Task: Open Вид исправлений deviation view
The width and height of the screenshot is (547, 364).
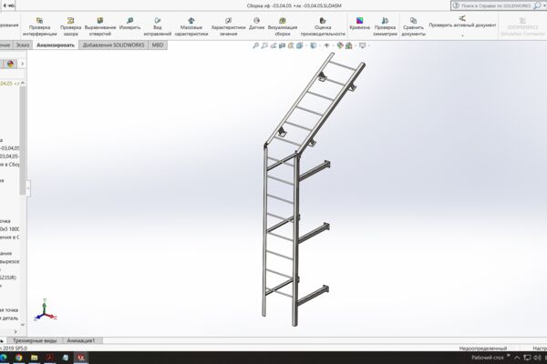Action: 158,26
